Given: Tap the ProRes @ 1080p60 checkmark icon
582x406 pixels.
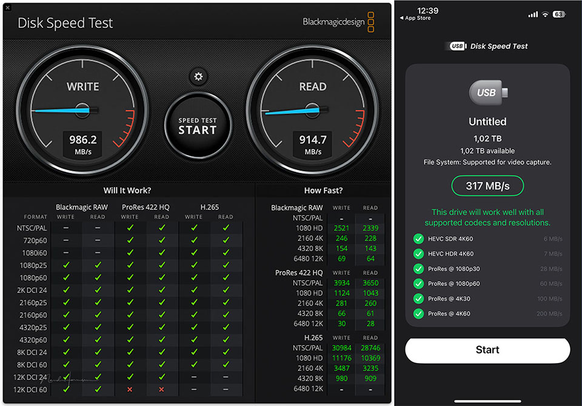Looking at the screenshot, I should pyautogui.click(x=419, y=284).
